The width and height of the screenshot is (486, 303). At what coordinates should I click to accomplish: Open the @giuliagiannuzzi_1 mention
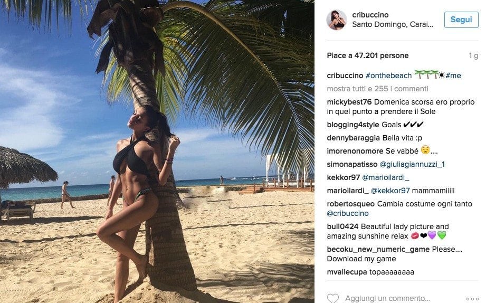click(x=412, y=164)
